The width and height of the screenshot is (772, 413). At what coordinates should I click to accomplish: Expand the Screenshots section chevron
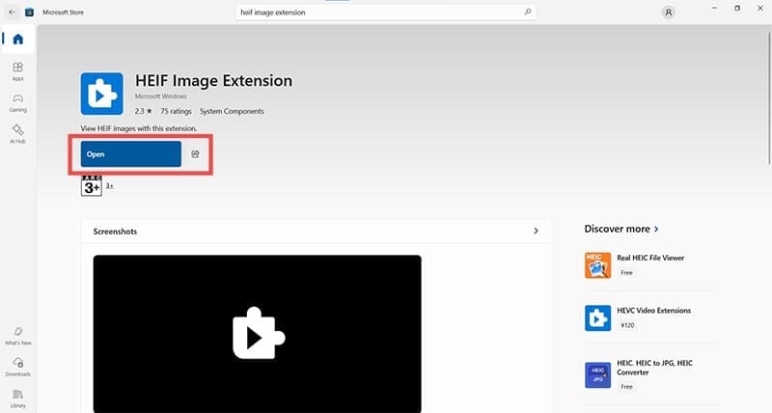click(x=536, y=232)
